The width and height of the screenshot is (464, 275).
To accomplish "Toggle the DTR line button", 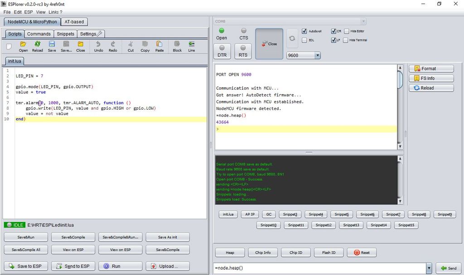I will 222,51.
